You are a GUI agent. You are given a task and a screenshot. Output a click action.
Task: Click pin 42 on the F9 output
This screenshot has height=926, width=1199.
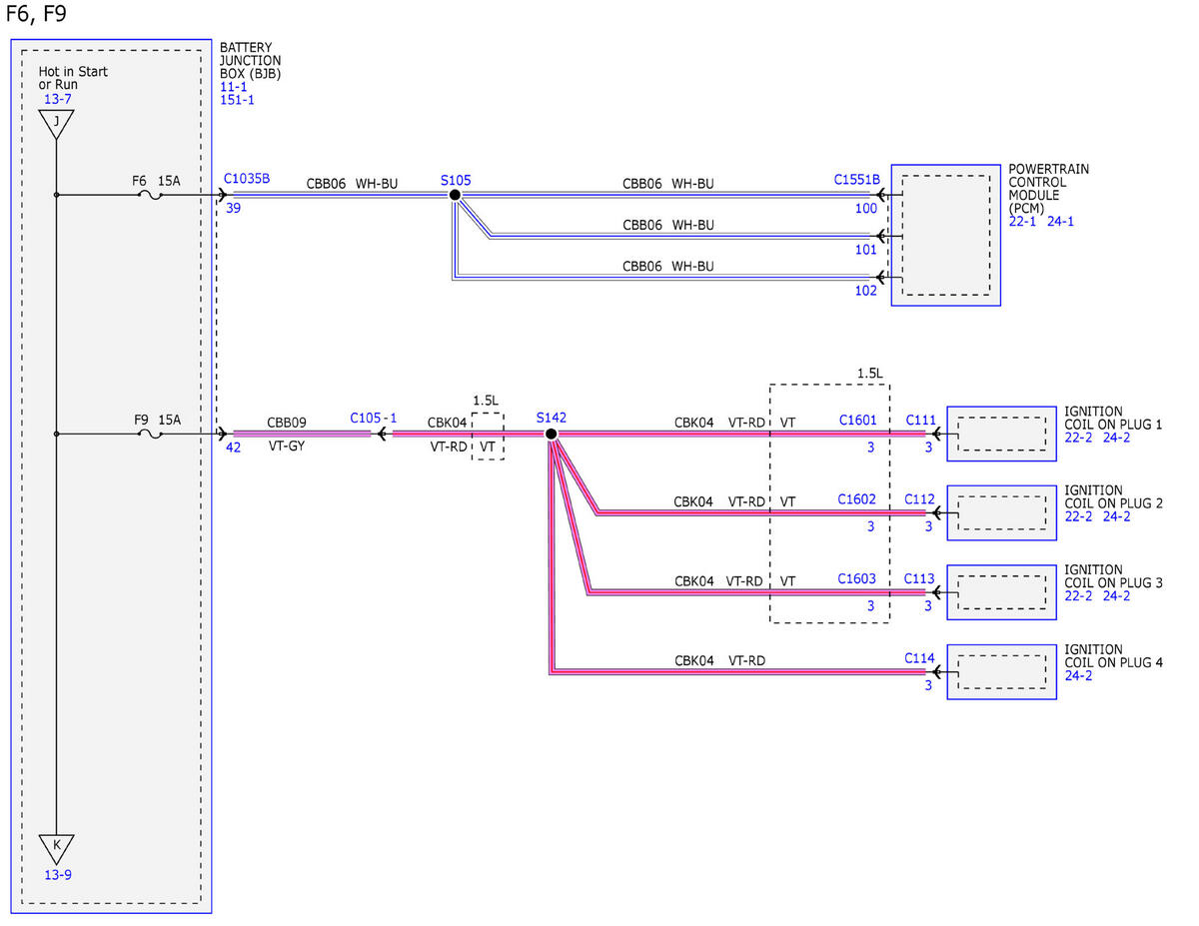[x=234, y=448]
